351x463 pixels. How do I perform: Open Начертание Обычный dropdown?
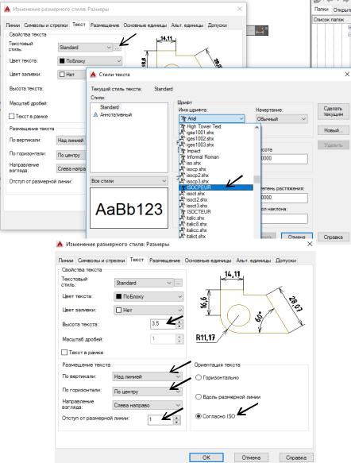(x=282, y=119)
